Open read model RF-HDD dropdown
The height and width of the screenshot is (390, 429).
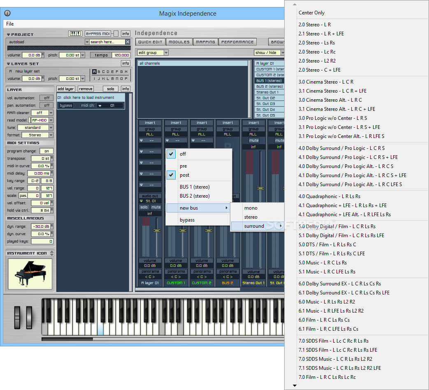[51, 120]
